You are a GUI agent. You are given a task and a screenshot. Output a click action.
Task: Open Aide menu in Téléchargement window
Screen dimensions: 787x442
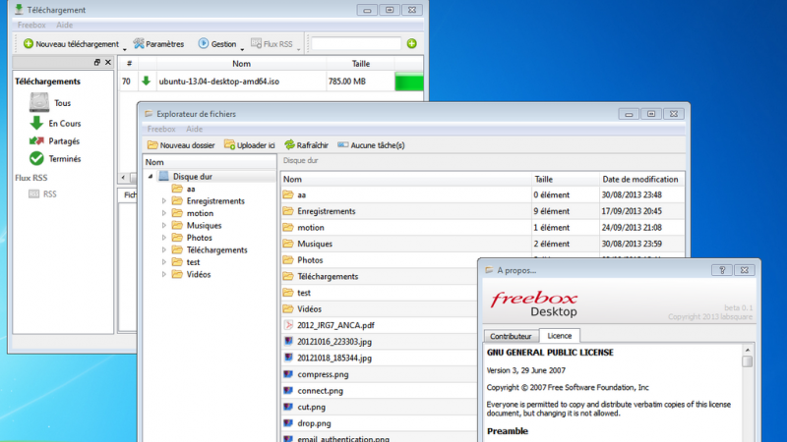tap(64, 25)
